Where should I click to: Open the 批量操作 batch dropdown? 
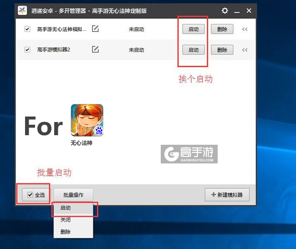pyautogui.click(x=73, y=195)
